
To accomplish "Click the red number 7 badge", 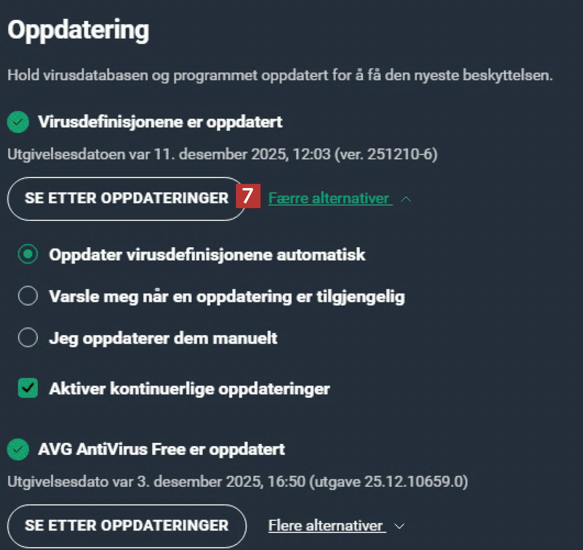I will 248,196.
